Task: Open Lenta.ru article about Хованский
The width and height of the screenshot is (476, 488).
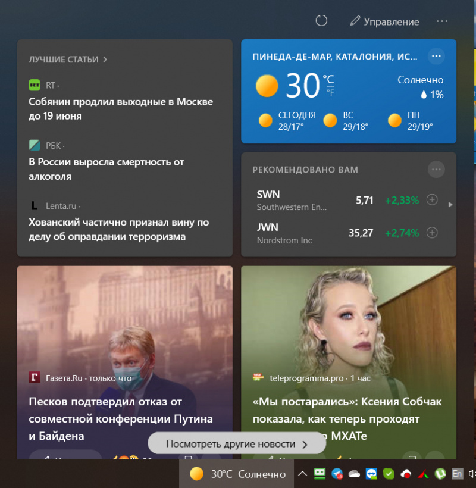Action: (x=119, y=229)
